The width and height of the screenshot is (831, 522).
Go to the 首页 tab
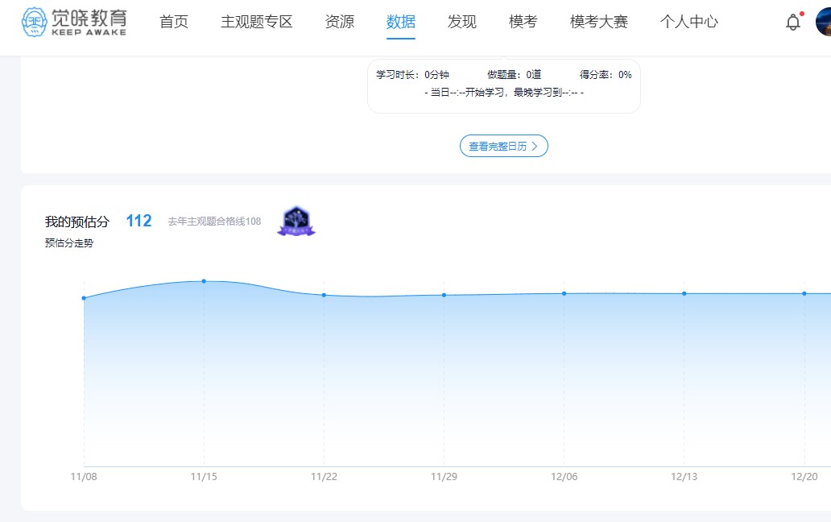click(x=174, y=22)
